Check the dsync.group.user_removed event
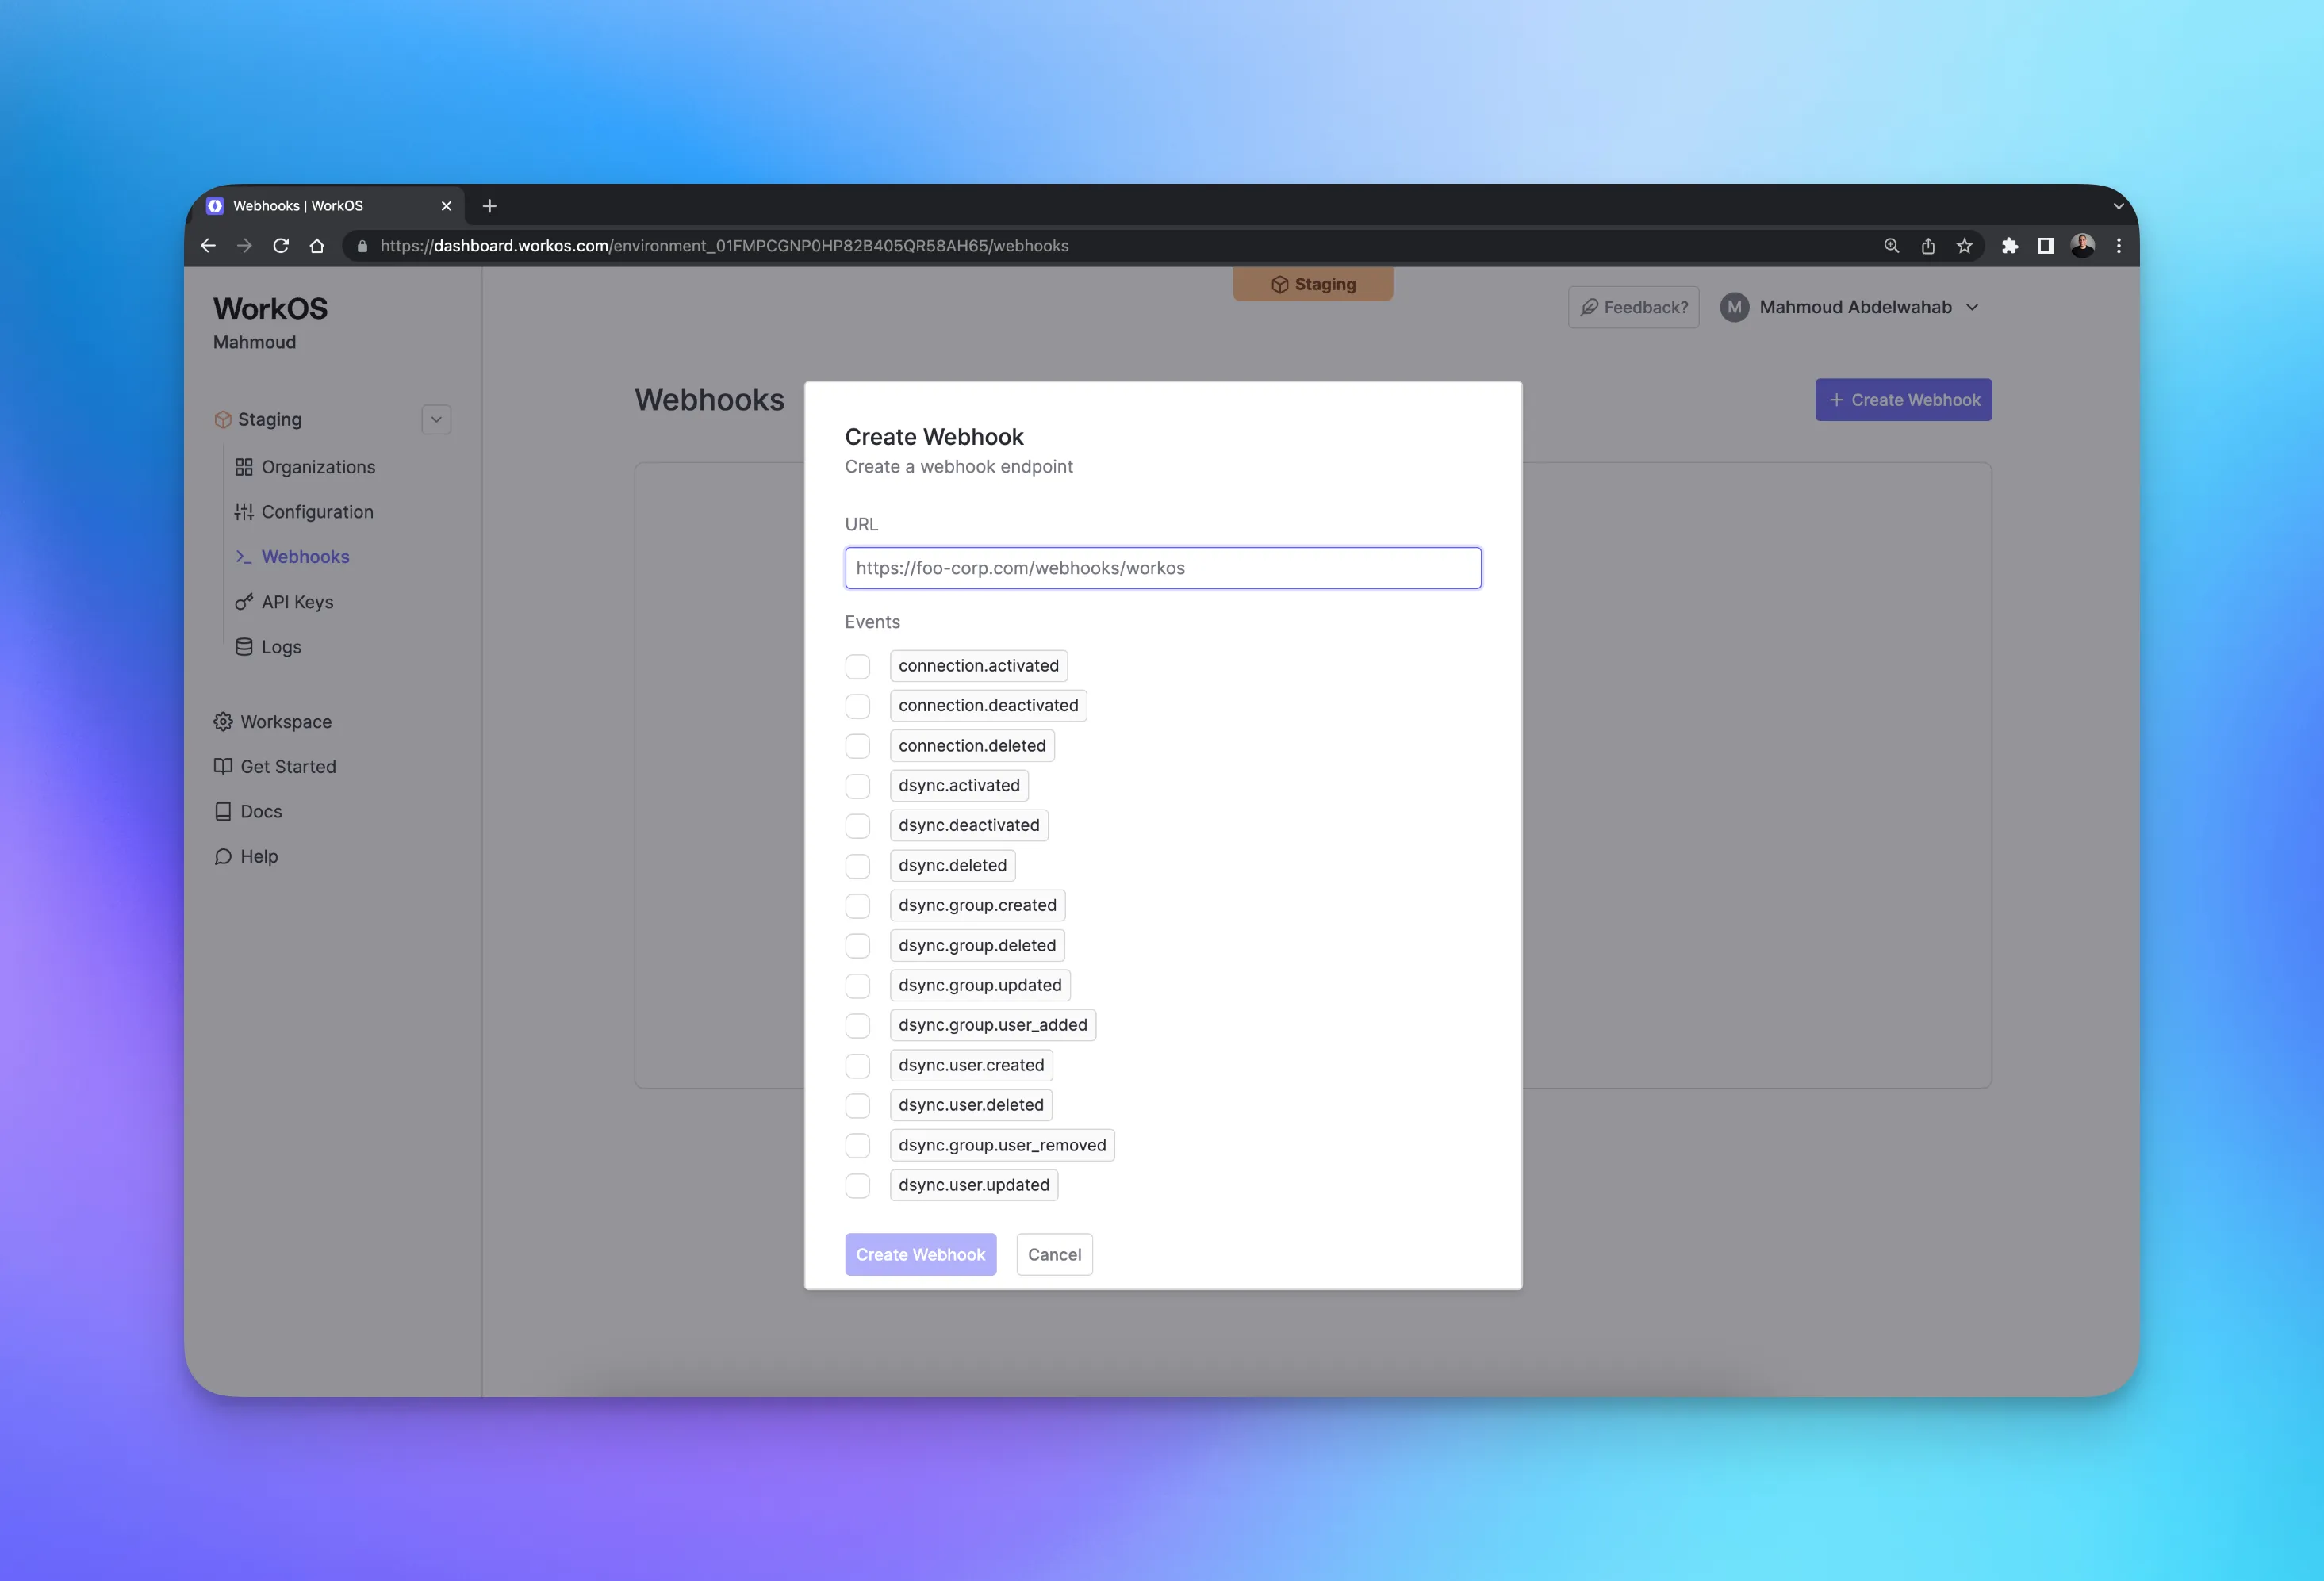The width and height of the screenshot is (2324, 1581). pos(857,1147)
